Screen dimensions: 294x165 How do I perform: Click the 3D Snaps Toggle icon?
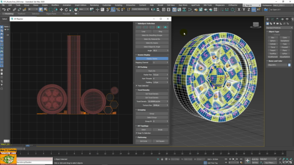point(108,9)
